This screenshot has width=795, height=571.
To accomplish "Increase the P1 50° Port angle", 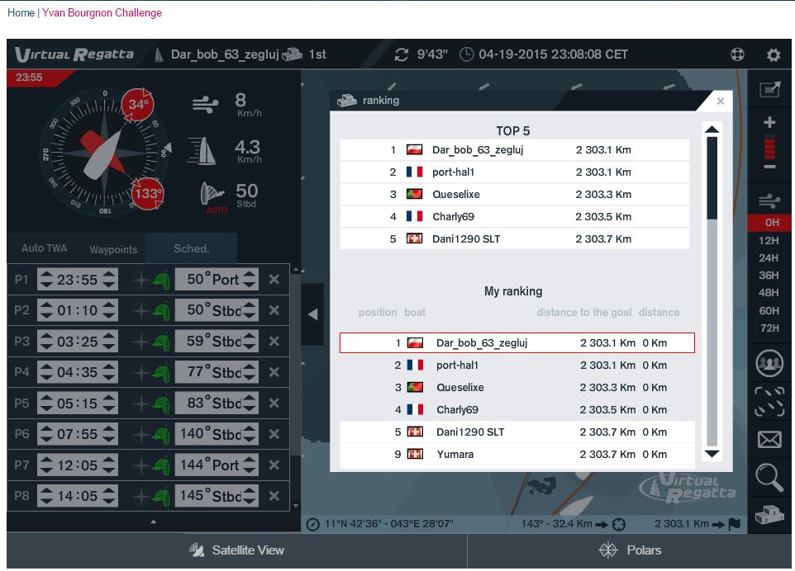I will [x=249, y=274].
